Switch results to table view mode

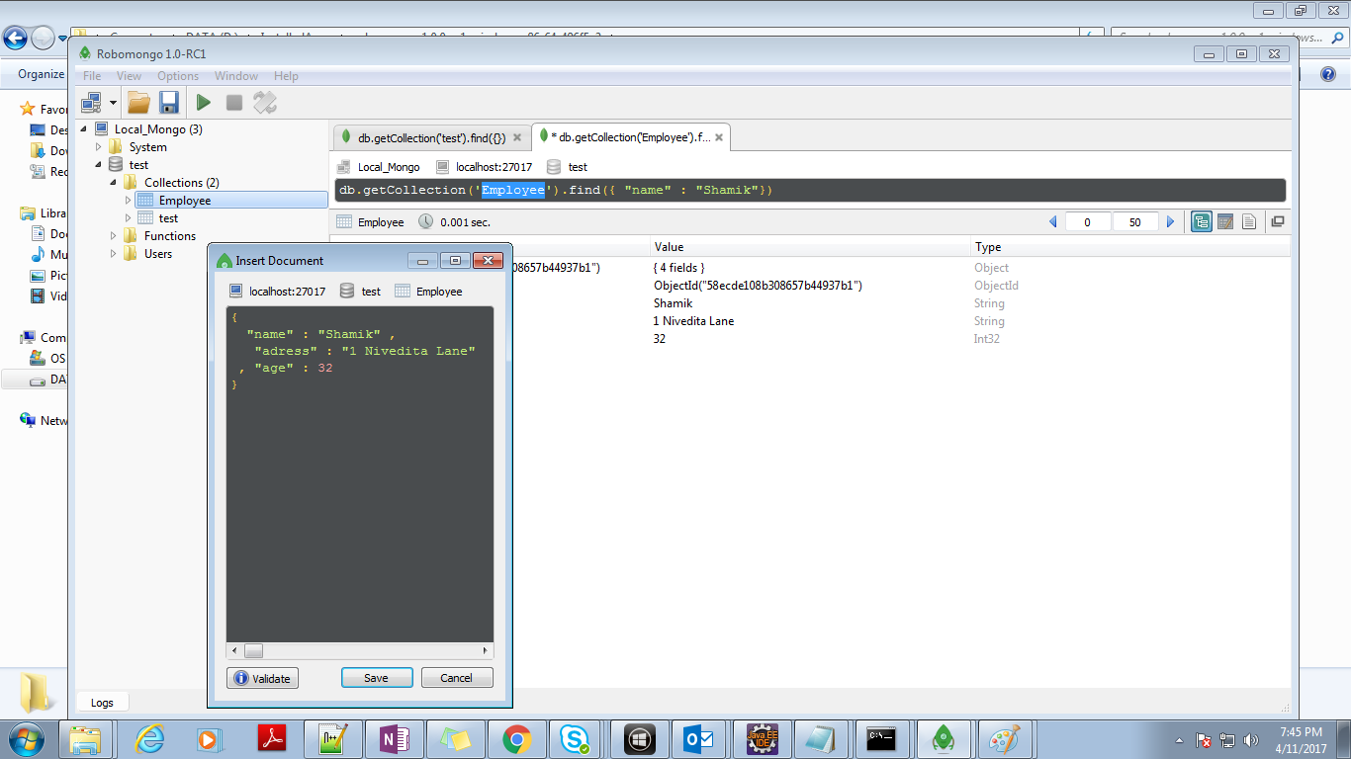1224,222
